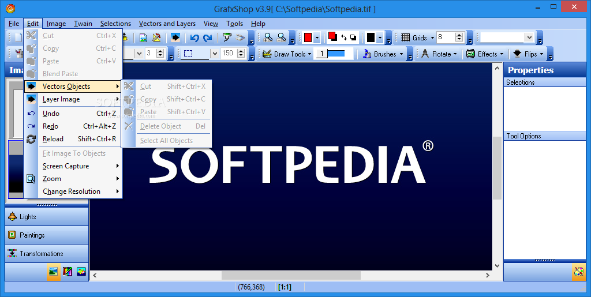591x297 pixels.
Task: Click the Selections header in Properties
Action: (545, 82)
